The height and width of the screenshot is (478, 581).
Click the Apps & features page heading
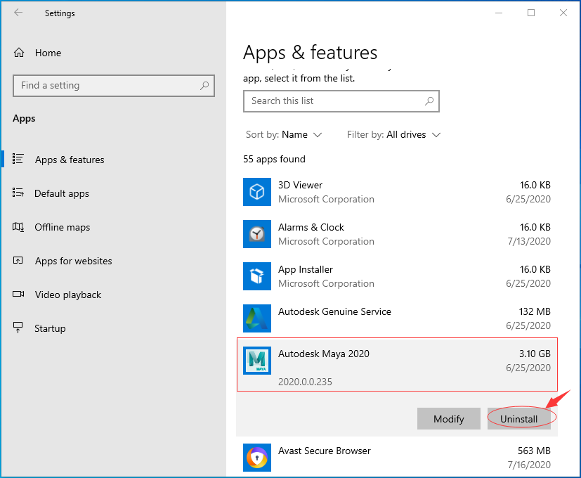pyautogui.click(x=310, y=53)
